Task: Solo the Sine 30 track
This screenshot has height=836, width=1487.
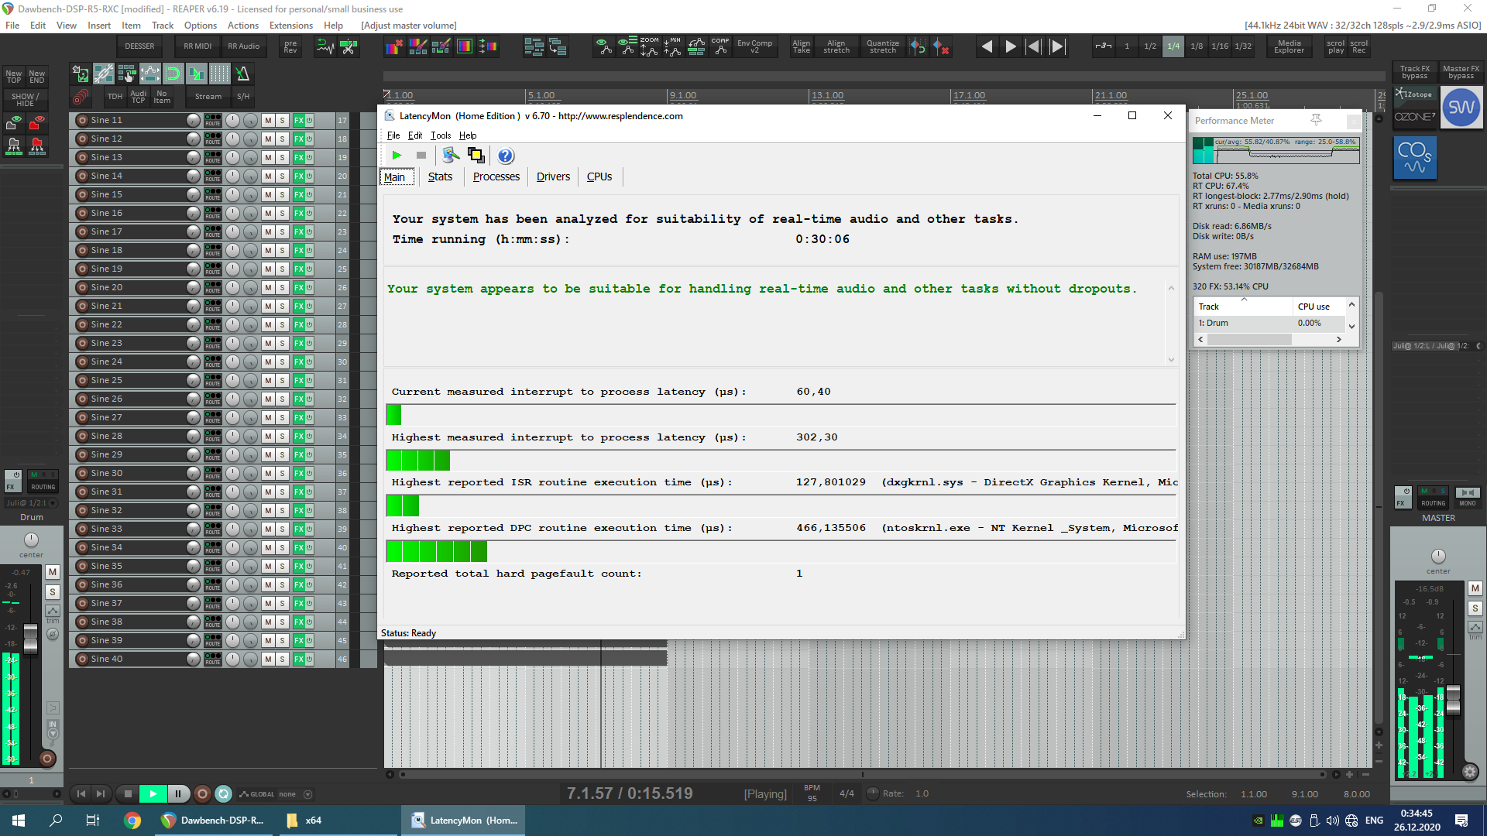Action: [x=282, y=473]
